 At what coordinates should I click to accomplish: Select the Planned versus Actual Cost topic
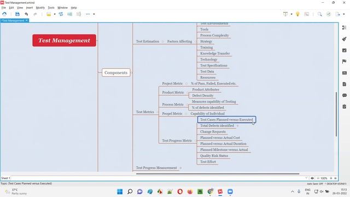[220, 138]
